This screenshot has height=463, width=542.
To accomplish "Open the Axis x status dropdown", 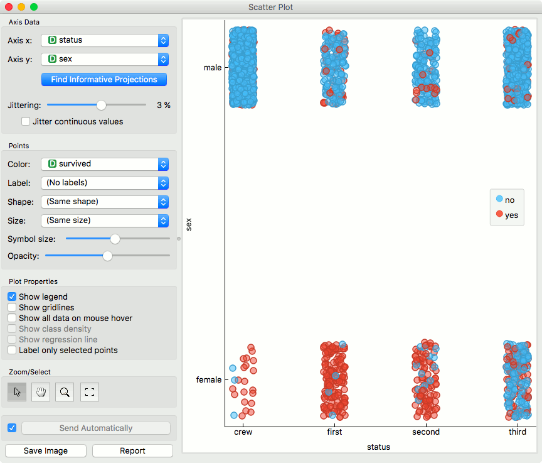I will tap(105, 40).
